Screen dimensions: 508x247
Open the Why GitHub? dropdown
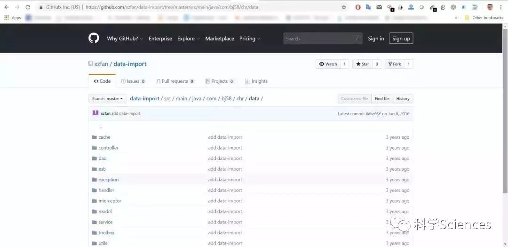(125, 39)
